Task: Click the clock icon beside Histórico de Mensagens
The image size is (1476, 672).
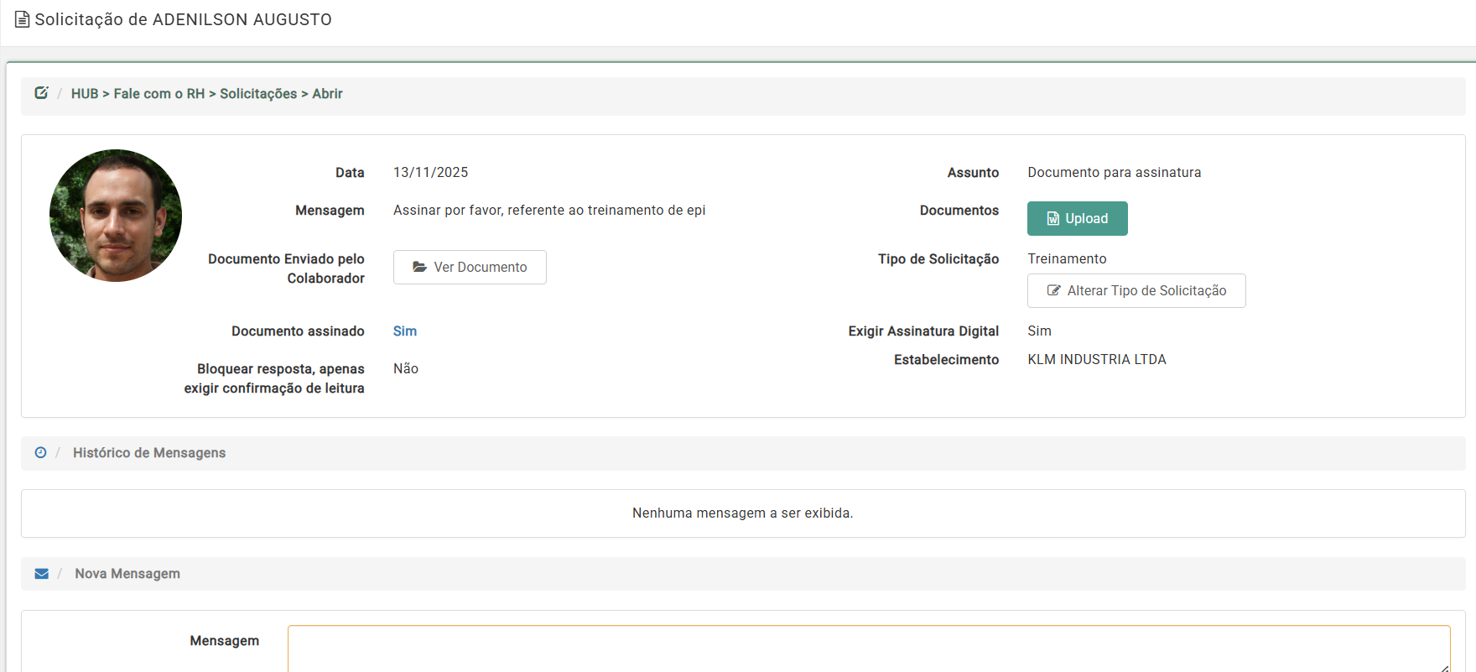Action: [40, 453]
